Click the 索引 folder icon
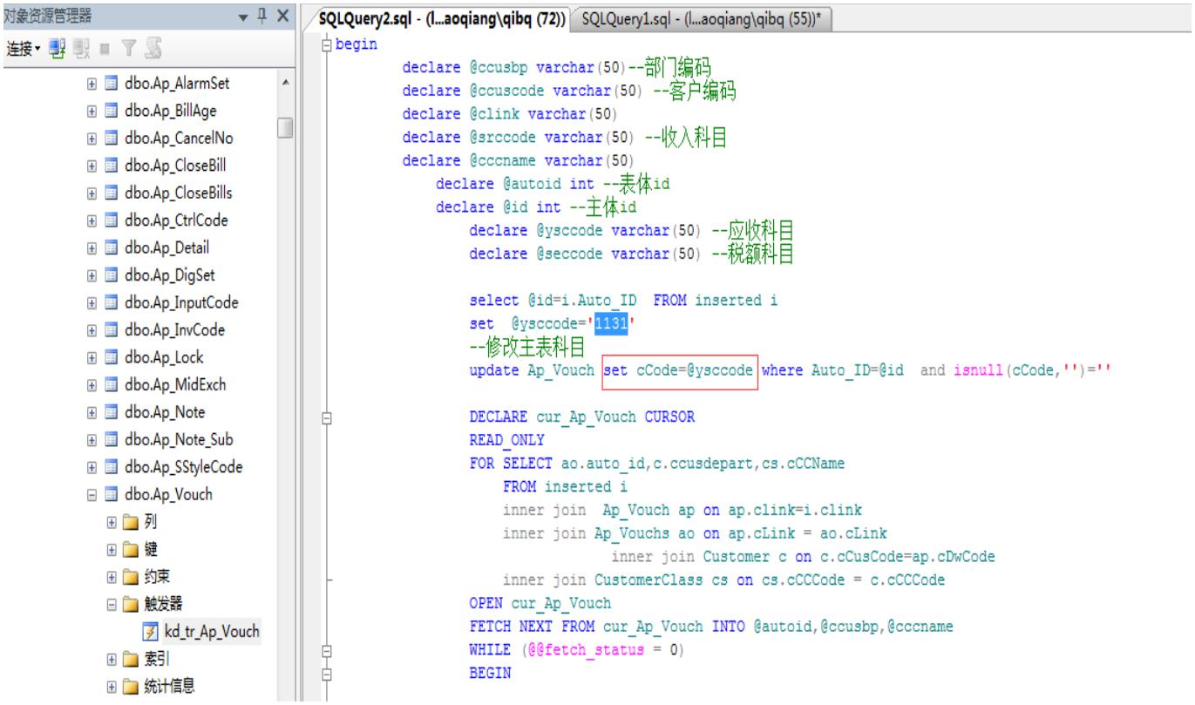This screenshot has width=1195, height=705. (x=131, y=658)
